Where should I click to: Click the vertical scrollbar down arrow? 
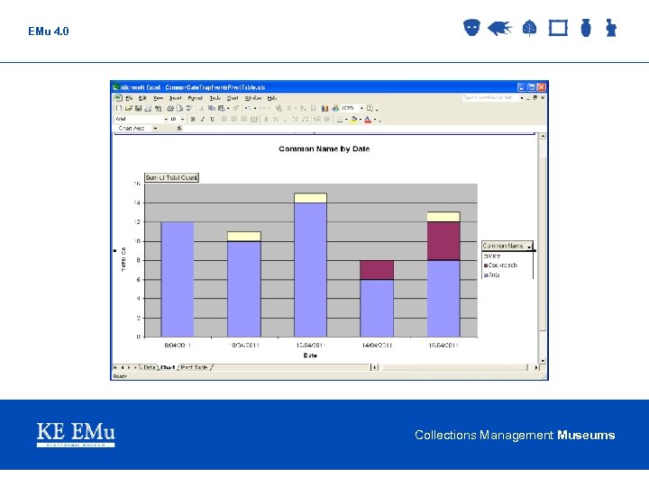coord(543,361)
